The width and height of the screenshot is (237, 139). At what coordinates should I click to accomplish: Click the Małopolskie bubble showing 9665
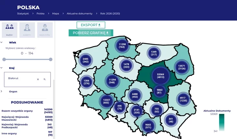tap(148, 126)
